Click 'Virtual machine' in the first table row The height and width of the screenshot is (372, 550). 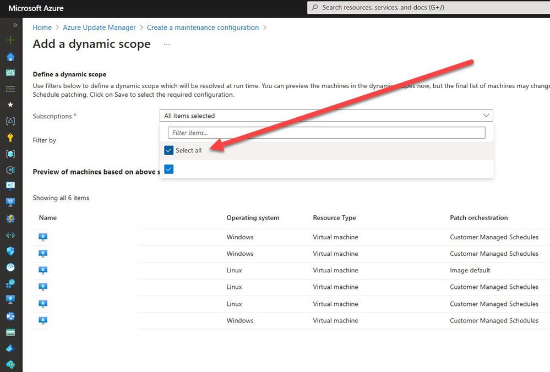[x=336, y=237]
